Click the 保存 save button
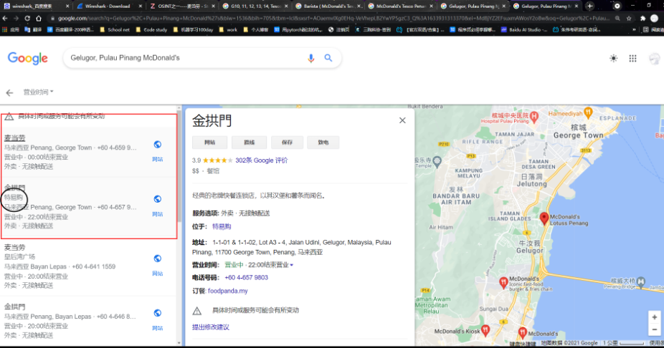The image size is (664, 348). tap(287, 142)
